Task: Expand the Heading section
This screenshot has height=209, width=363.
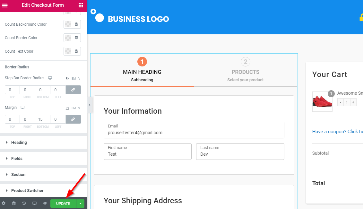Action: tap(44, 142)
